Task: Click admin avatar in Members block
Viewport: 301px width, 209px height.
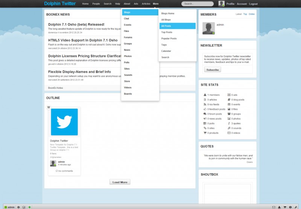Action: coord(209,28)
